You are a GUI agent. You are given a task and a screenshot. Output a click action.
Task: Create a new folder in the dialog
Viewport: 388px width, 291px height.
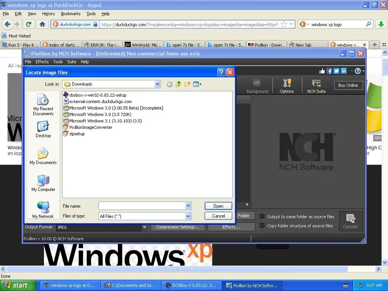[x=187, y=84]
